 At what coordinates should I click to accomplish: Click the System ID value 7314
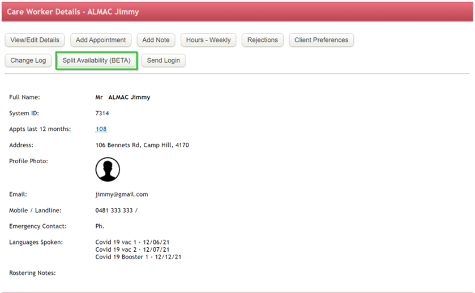tap(102, 113)
